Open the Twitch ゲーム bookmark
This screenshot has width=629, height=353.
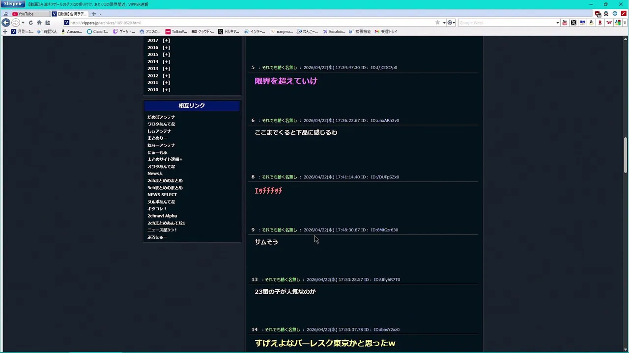click(x=124, y=31)
